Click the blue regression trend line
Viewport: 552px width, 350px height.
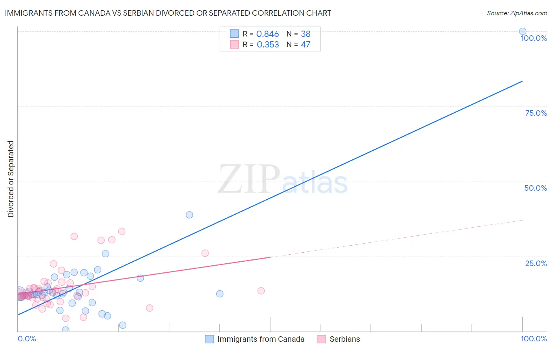270,198
